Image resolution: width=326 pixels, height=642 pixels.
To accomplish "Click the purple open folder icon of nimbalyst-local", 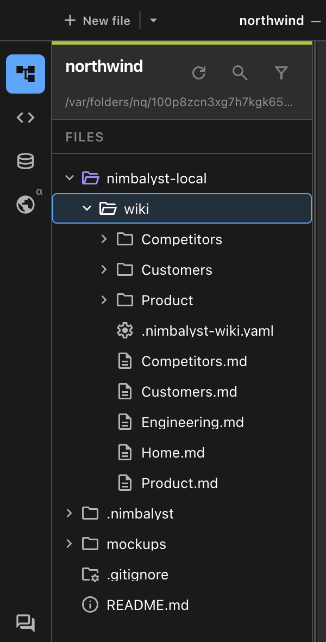I will coord(90,178).
